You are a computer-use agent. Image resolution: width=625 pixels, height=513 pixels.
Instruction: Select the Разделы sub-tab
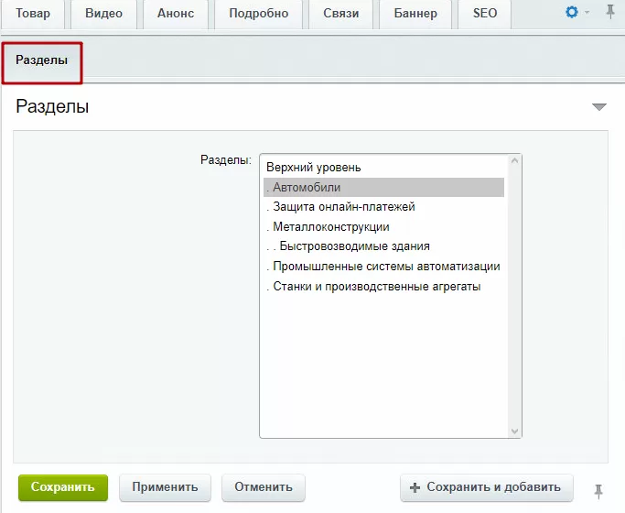[42, 62]
